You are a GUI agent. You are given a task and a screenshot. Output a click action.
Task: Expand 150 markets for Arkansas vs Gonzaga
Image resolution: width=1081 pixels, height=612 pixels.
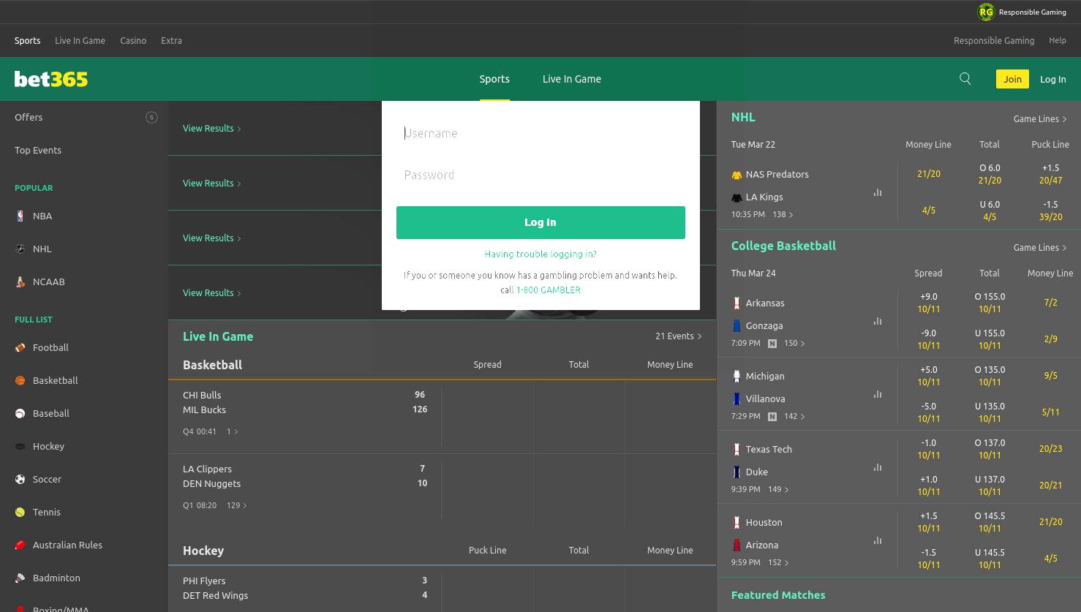[794, 343]
